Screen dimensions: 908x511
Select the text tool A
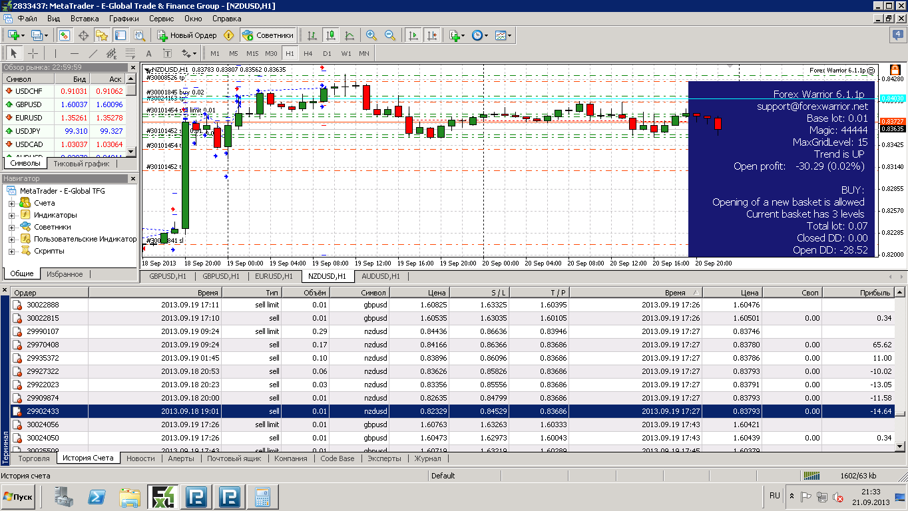[x=148, y=53]
